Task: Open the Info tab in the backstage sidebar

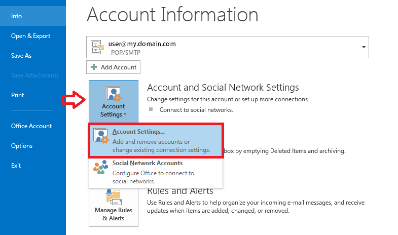Action: pos(33,16)
